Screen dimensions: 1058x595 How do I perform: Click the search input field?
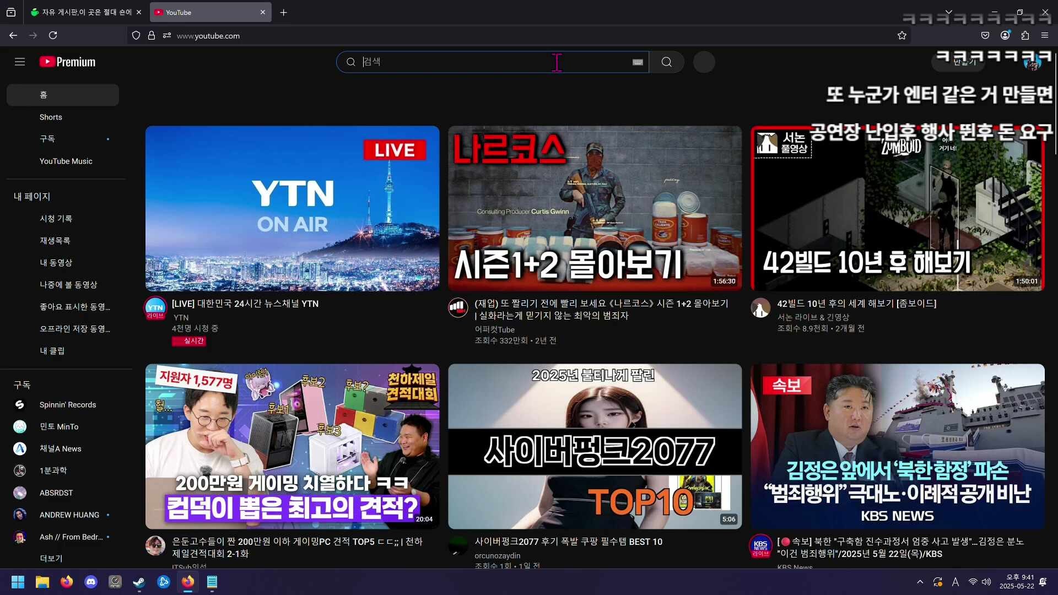click(x=493, y=62)
